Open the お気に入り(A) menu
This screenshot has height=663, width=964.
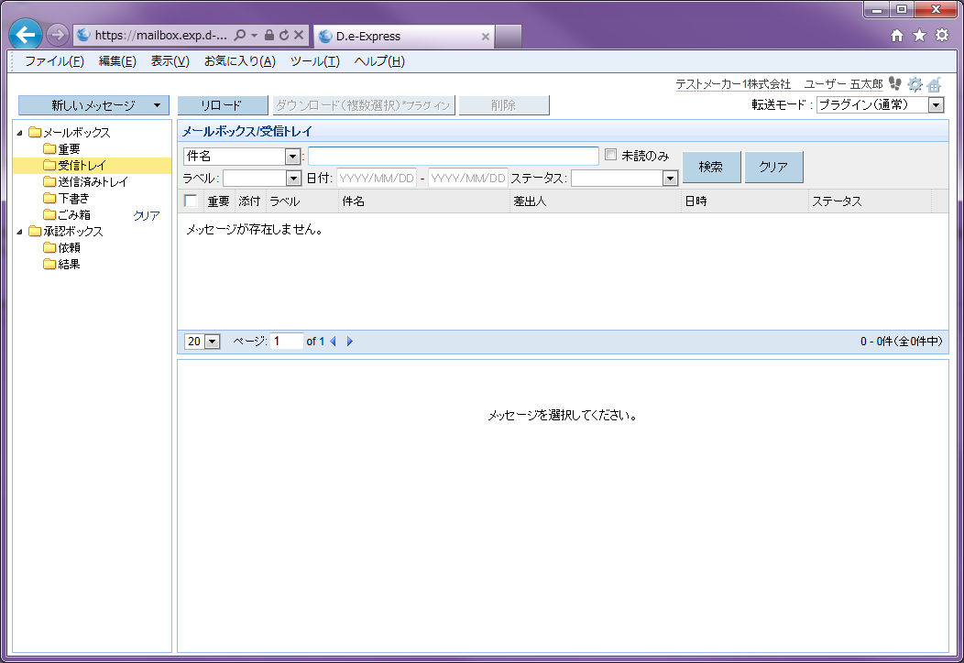pos(239,61)
